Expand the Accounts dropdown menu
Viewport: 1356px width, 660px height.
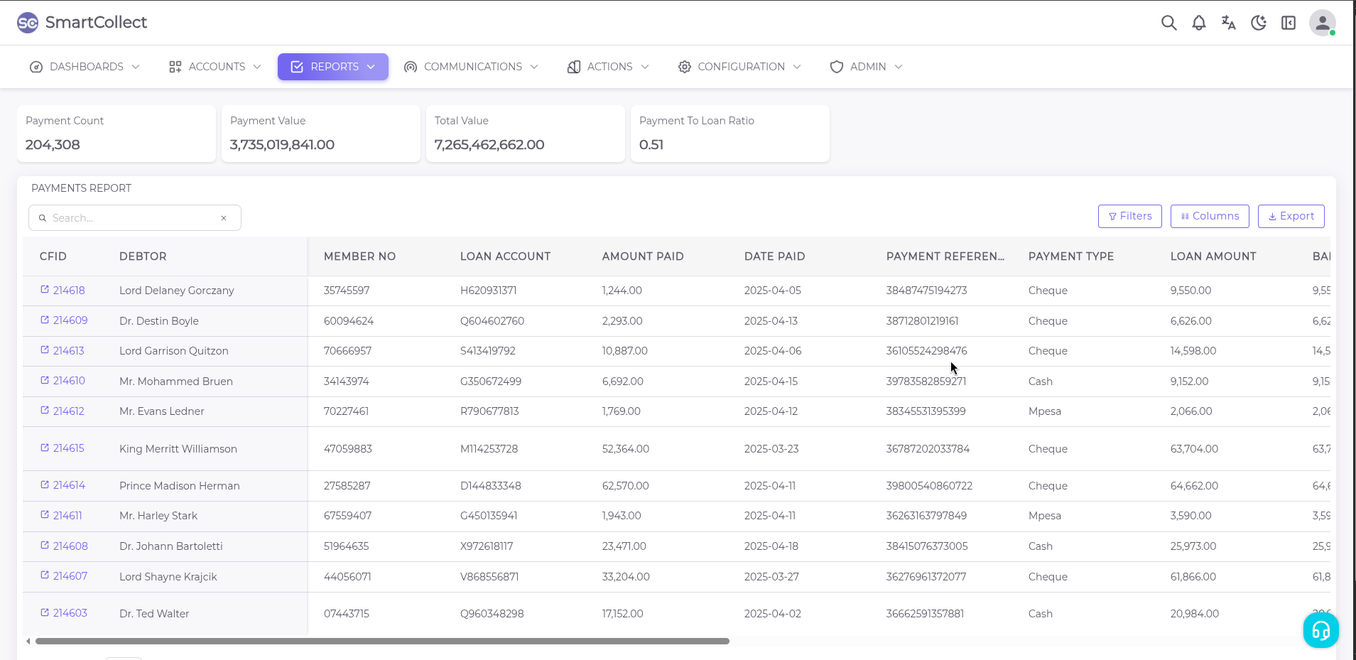pyautogui.click(x=215, y=67)
